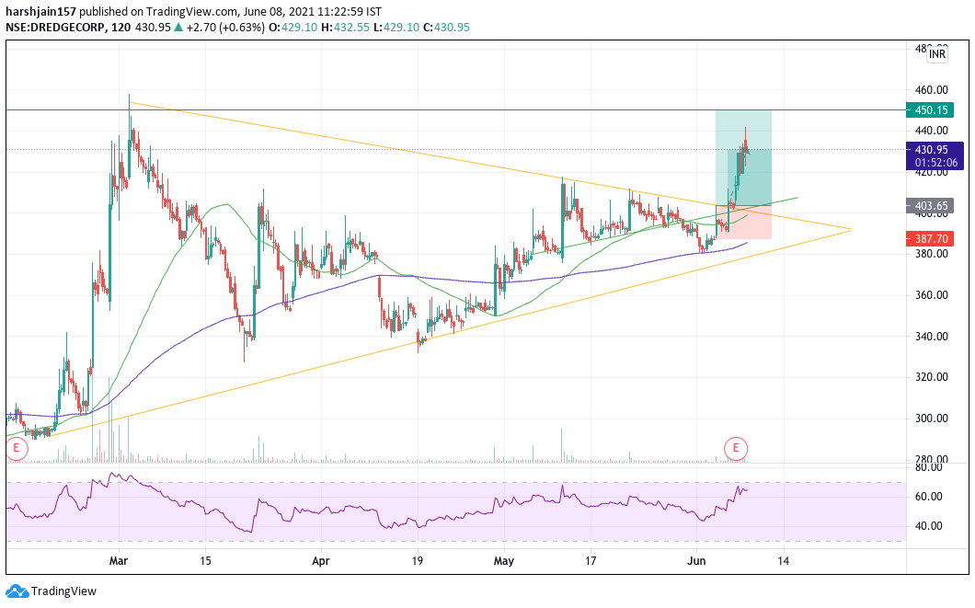Select the 450.15 price level label
Screen dimensions: 975x608
(930, 110)
